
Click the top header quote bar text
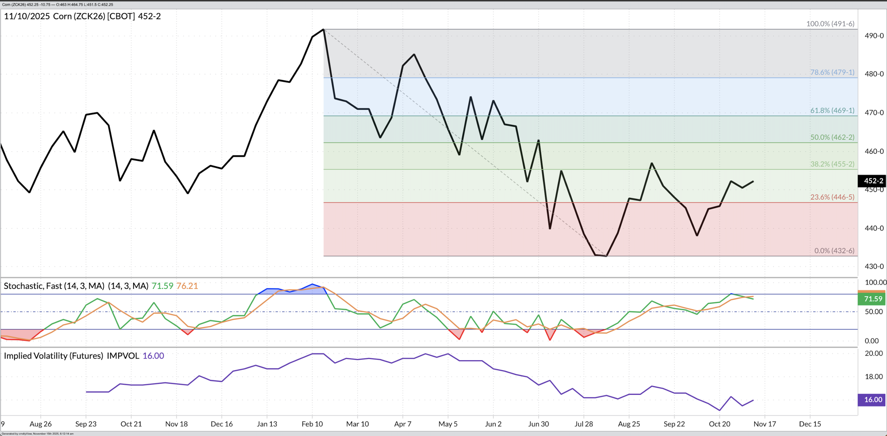58,5
